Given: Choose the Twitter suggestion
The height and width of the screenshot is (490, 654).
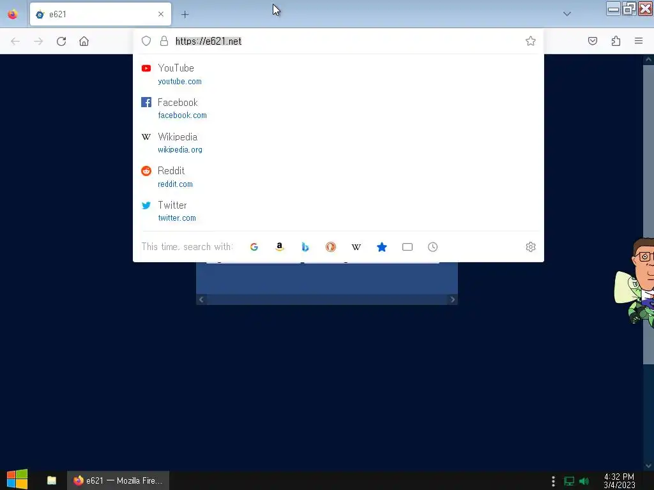Looking at the screenshot, I should 338,211.
